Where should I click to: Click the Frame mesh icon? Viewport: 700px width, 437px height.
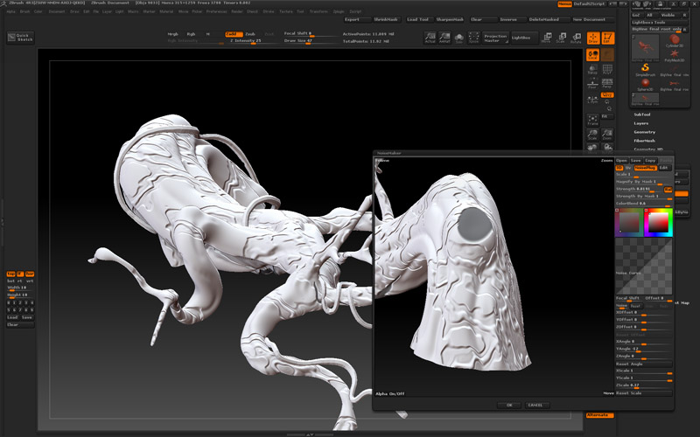(592, 121)
